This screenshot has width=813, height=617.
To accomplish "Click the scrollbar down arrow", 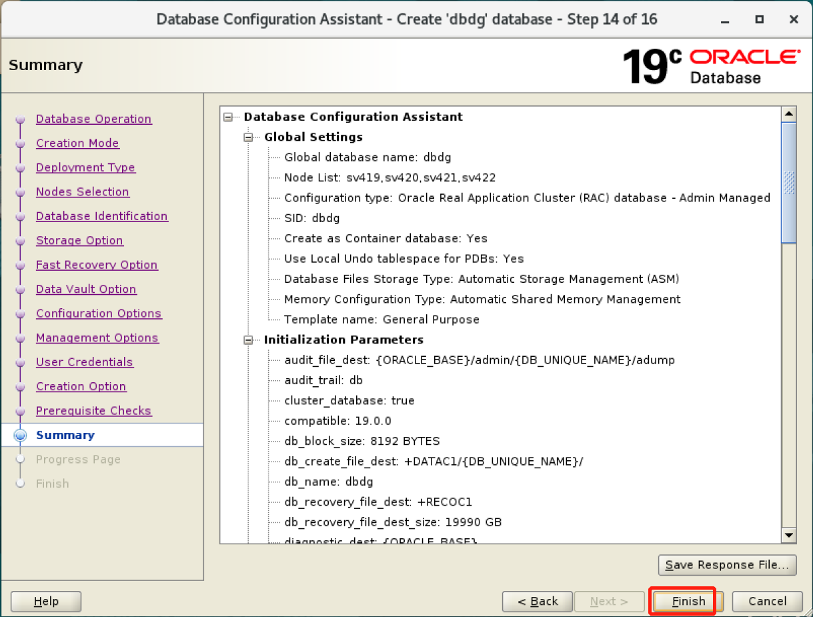I will 789,536.
